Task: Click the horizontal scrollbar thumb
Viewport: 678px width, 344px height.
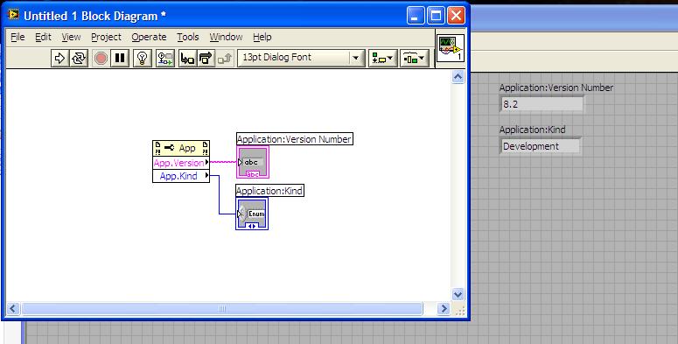Action: point(222,308)
